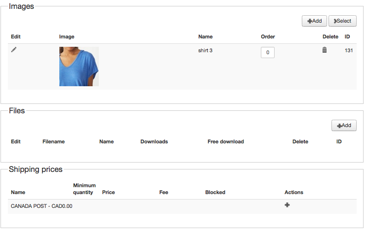Click the shipping Actions column header
369x234 pixels.
click(x=294, y=192)
